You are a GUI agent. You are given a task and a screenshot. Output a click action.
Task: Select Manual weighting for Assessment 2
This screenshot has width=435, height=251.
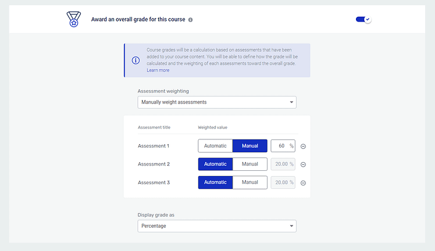(x=250, y=164)
